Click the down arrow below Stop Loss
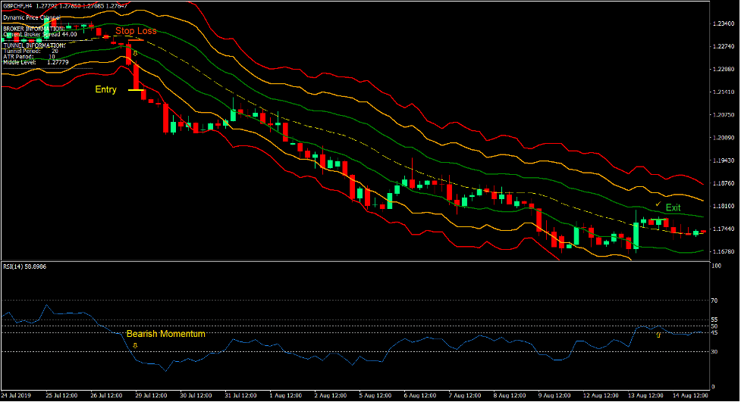 pos(135,53)
